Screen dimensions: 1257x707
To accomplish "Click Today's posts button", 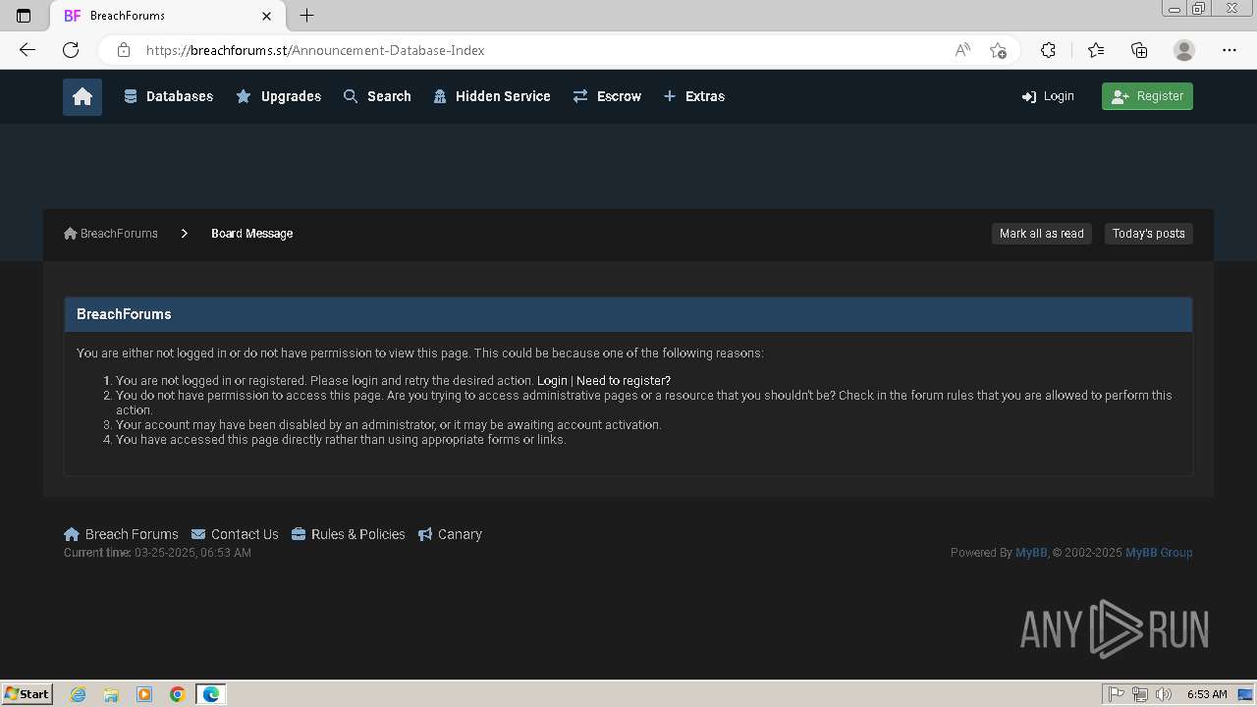I will click(1148, 234).
